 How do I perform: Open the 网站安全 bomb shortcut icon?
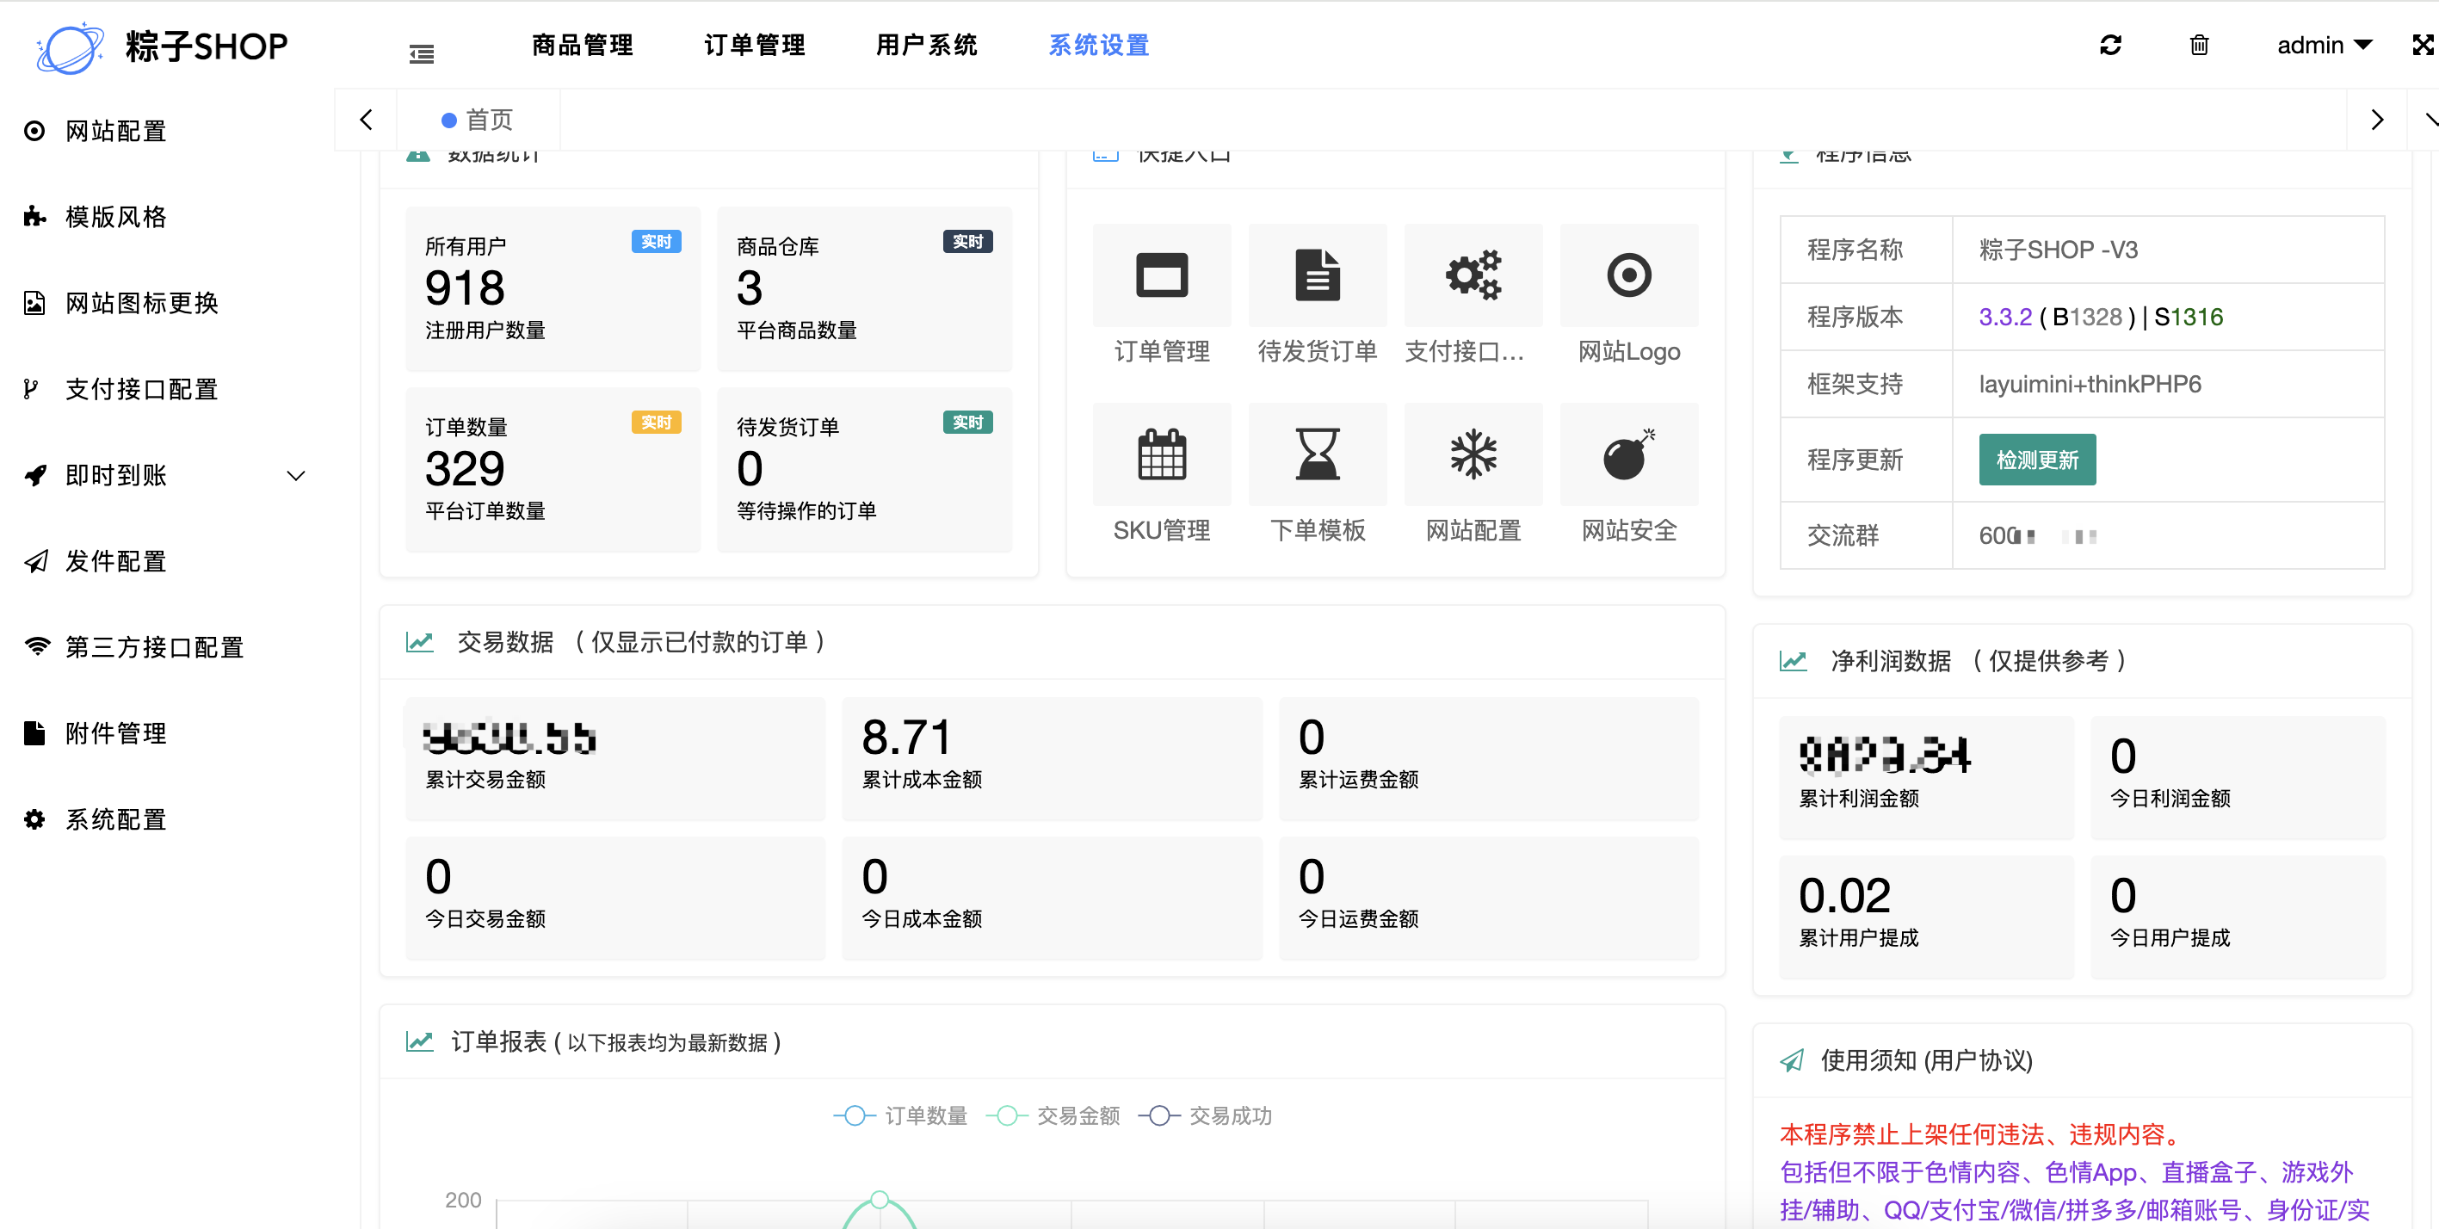[1628, 454]
